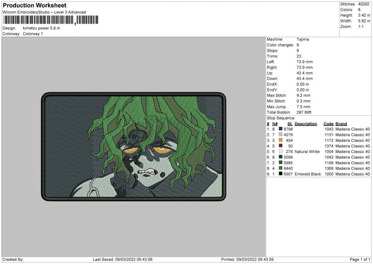
Task: Click the Total Bobbin value 287.89ft
Action: 304,112
